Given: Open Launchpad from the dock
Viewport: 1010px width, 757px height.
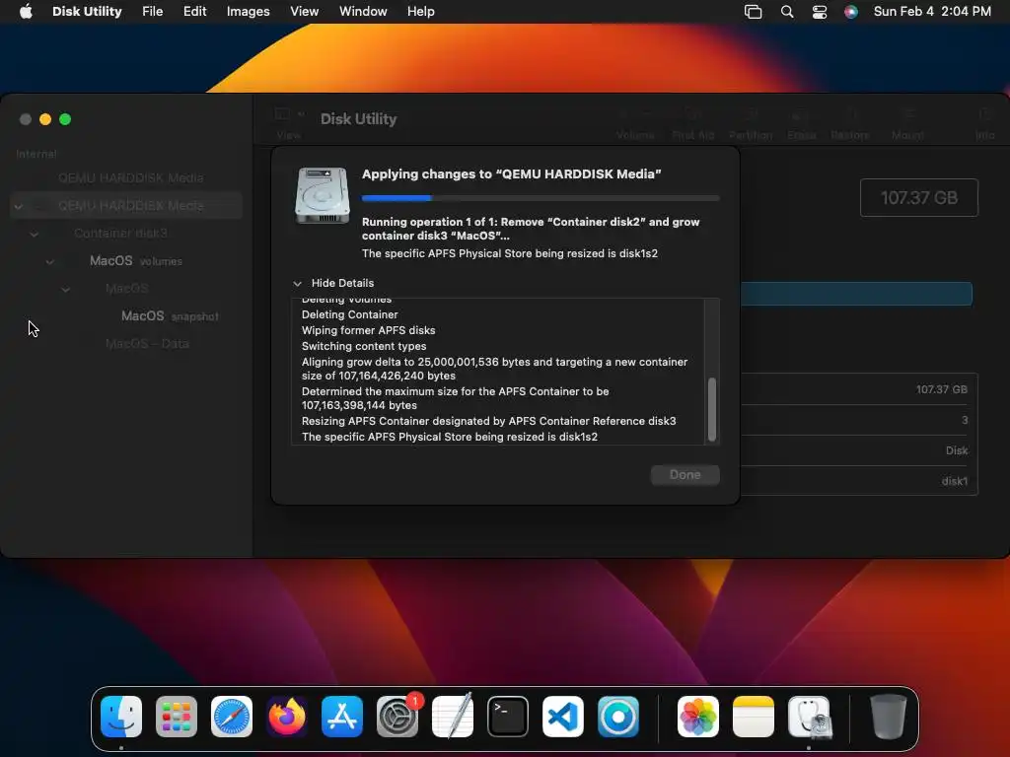Looking at the screenshot, I should (177, 717).
